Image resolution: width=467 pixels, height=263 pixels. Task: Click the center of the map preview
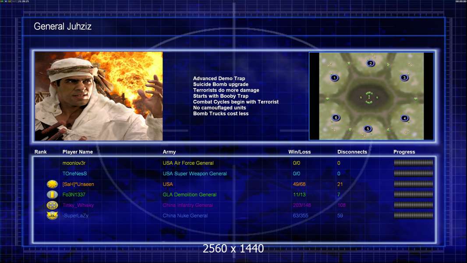(x=371, y=96)
